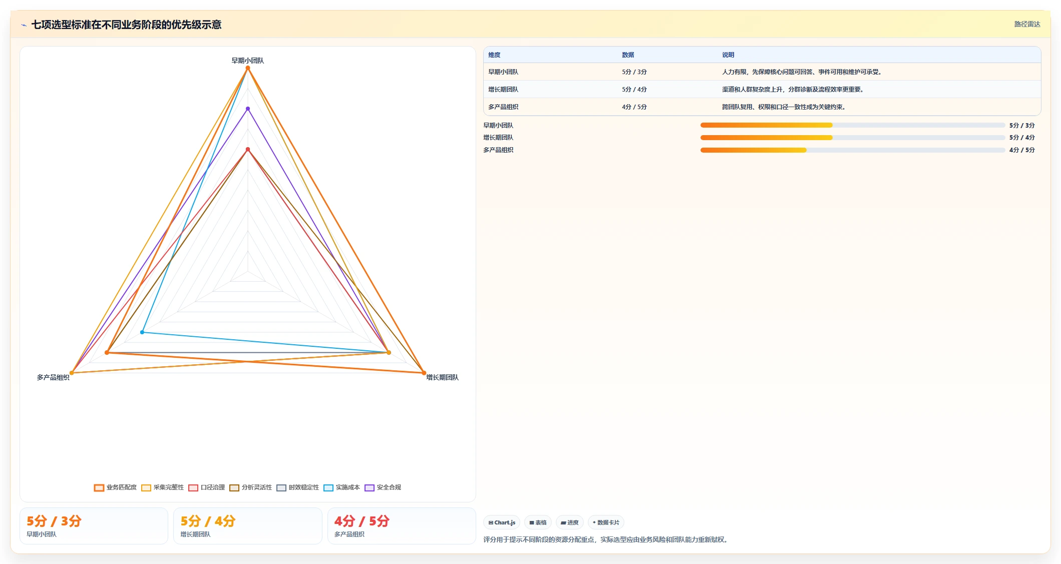
Task: Click the purple data point on the radar
Action: [x=247, y=109]
